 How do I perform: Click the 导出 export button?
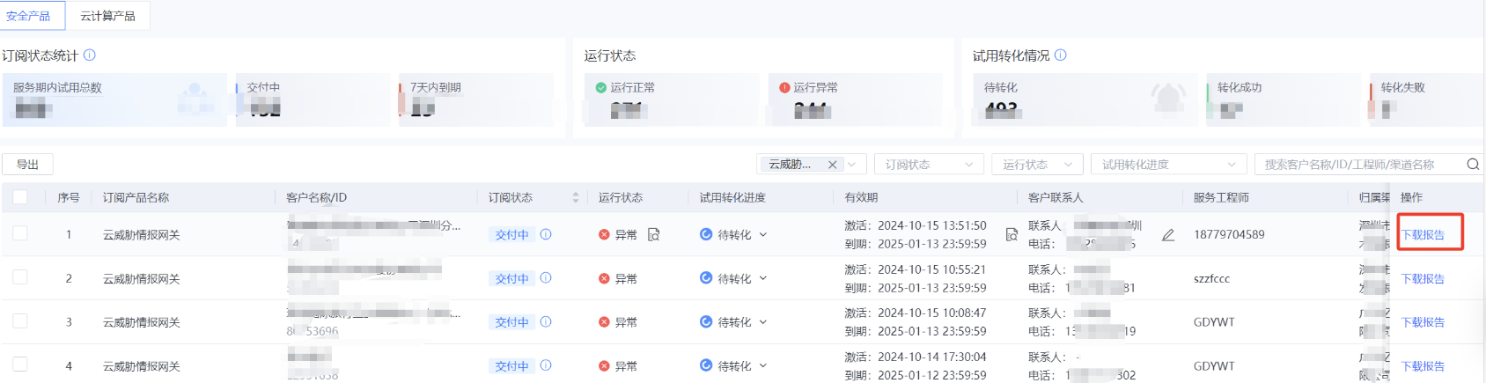pyautogui.click(x=27, y=165)
